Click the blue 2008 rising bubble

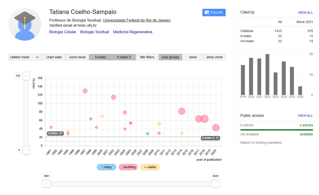pos(148,134)
